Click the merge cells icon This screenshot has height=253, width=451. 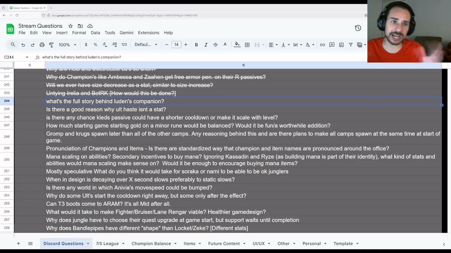click(x=257, y=45)
